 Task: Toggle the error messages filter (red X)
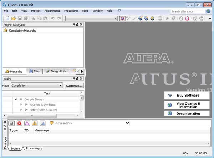[19, 123]
